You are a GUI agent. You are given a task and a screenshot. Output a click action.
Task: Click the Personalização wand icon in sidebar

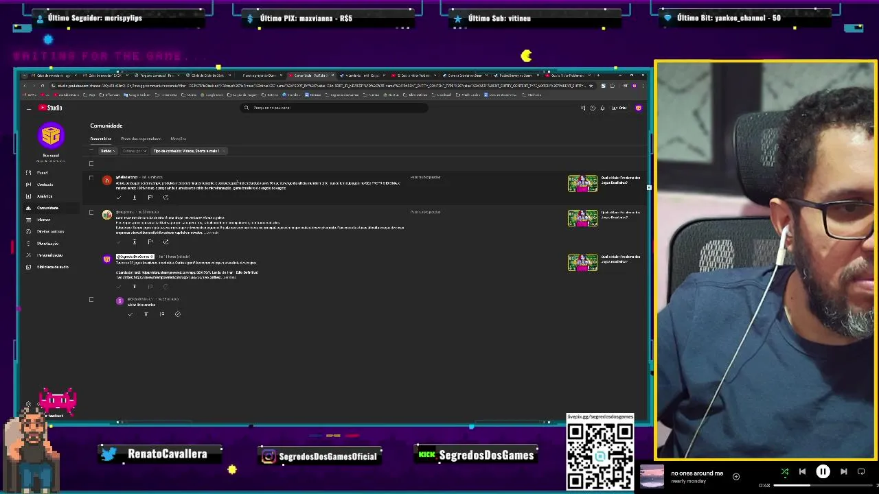(x=28, y=255)
